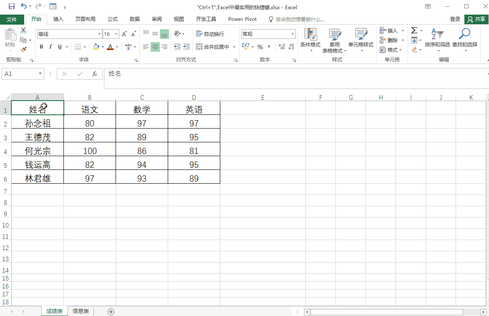This screenshot has width=489, height=316.
Task: Click the decrease indent icon
Action: 177,47
